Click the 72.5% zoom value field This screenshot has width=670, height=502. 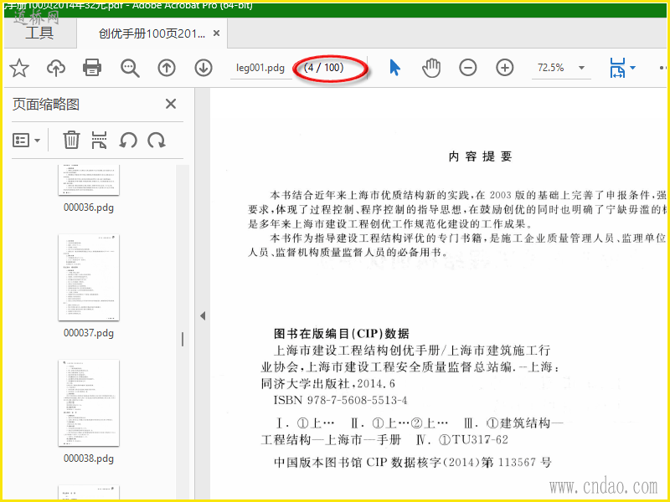coord(551,68)
